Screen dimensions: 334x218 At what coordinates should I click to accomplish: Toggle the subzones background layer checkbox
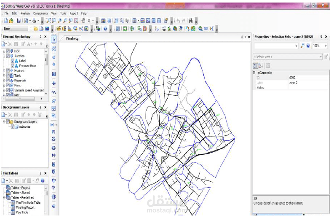[x=12, y=126]
